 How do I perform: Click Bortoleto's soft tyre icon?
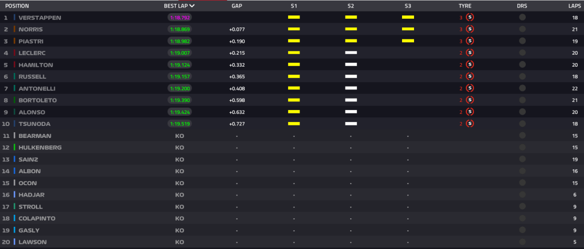tap(470, 100)
